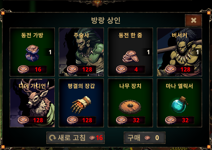This screenshot has width=212, height=150.
Task: Choose the 나무 장치 wooden shield icon
Action: (130, 107)
